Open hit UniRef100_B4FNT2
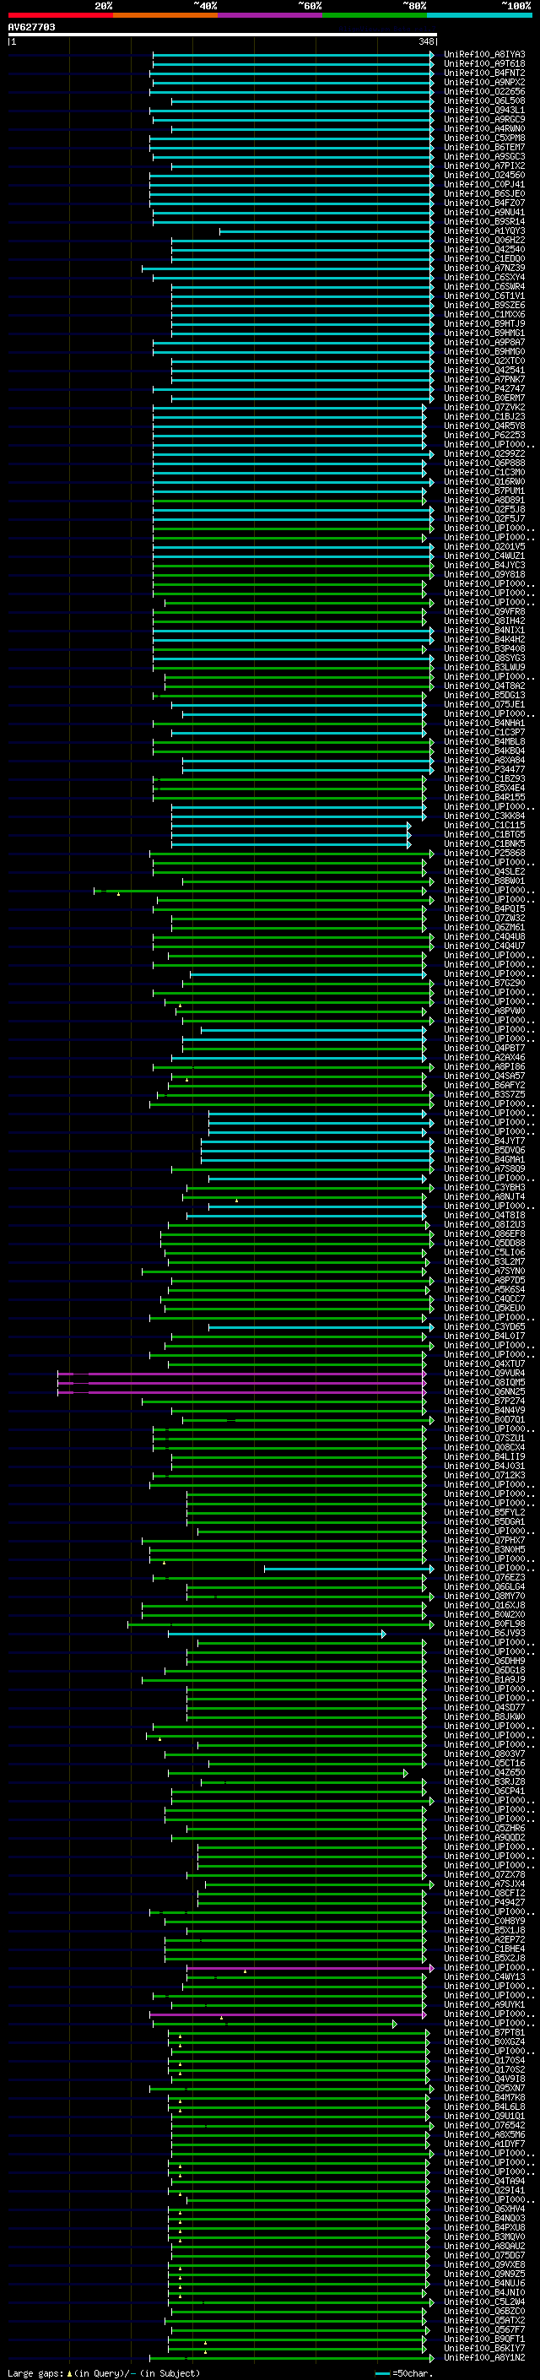Screen dimensions: 540x2380 (483, 73)
